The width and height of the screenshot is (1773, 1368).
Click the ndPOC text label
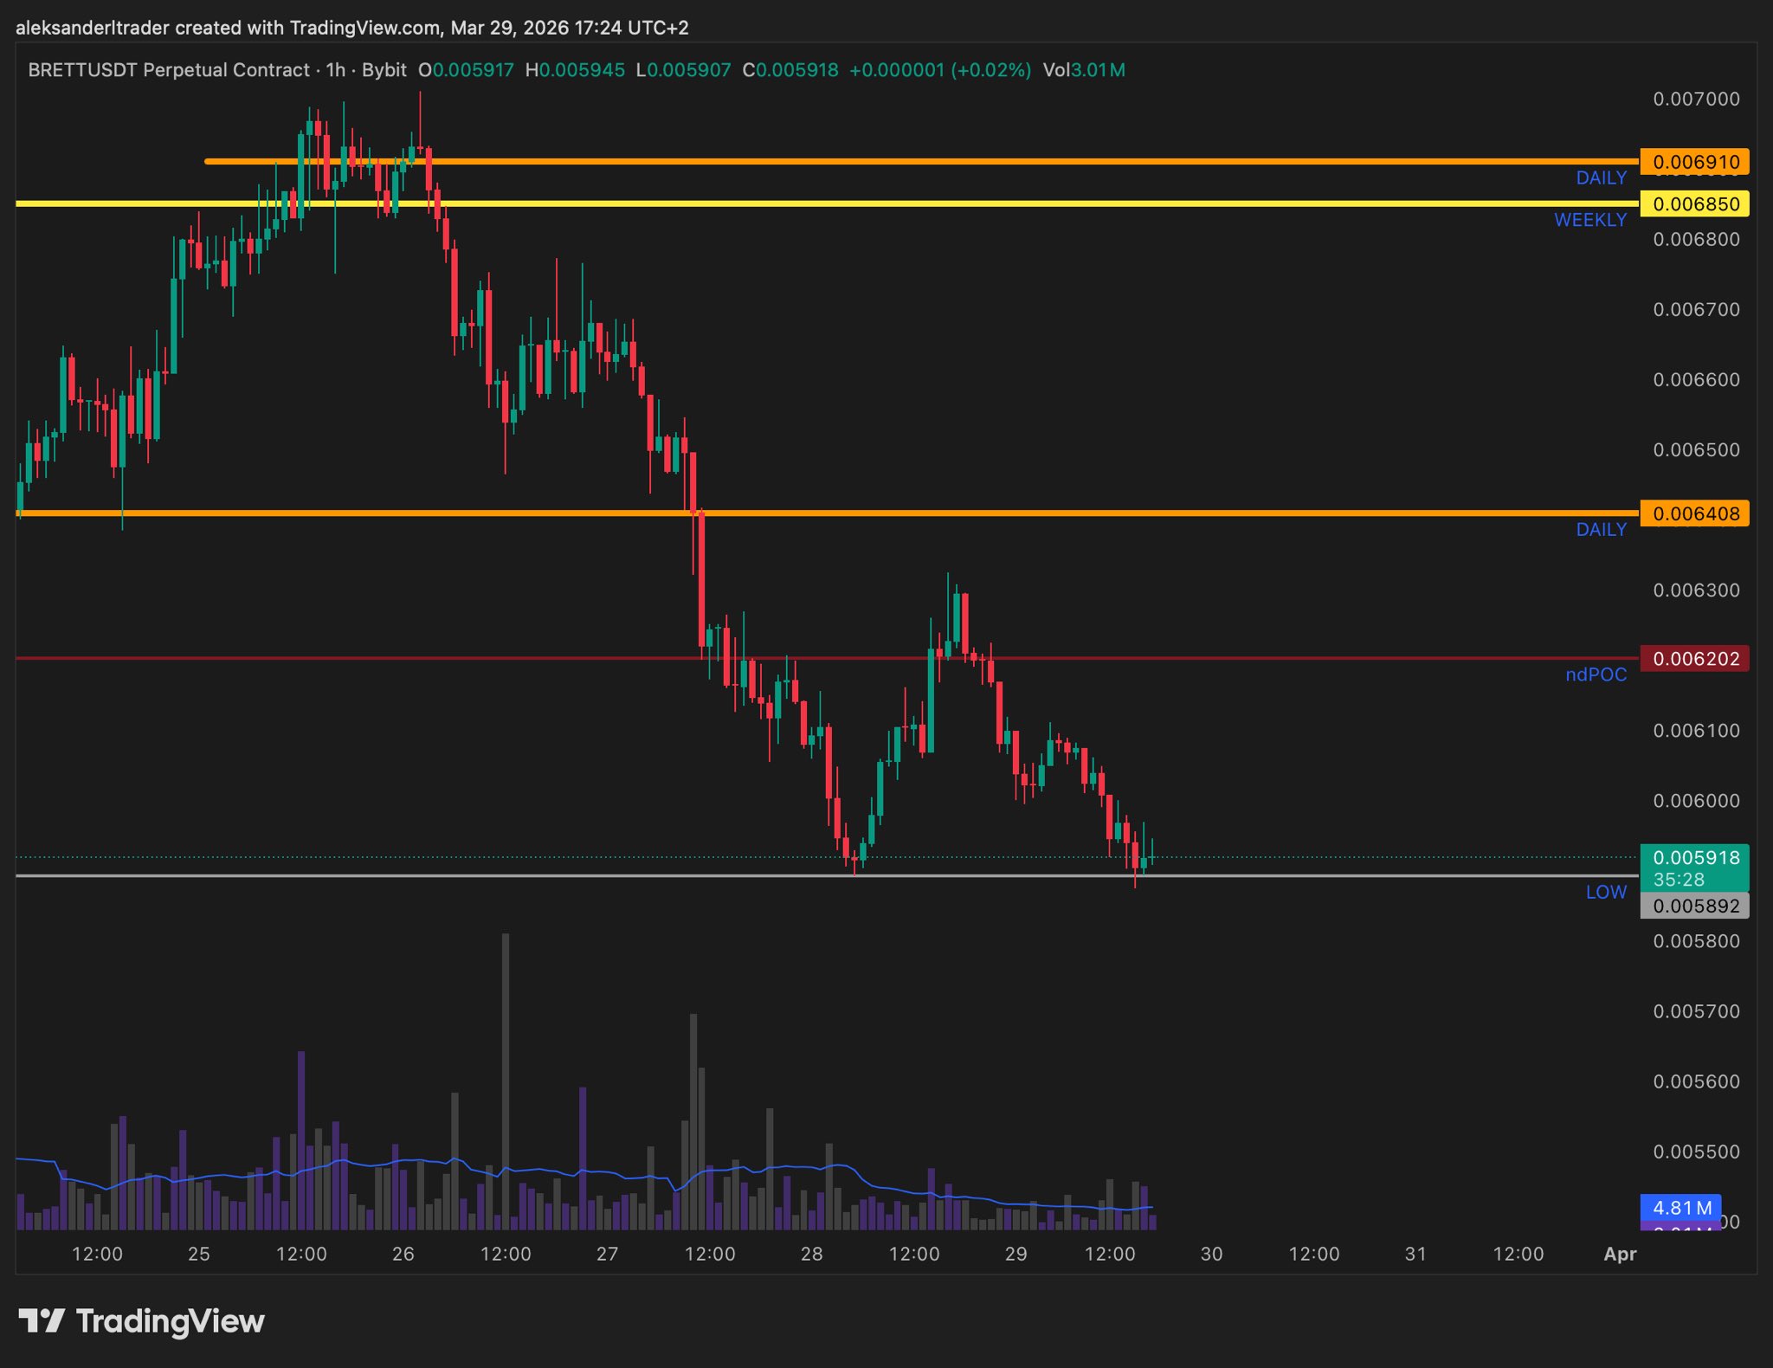pyautogui.click(x=1596, y=674)
